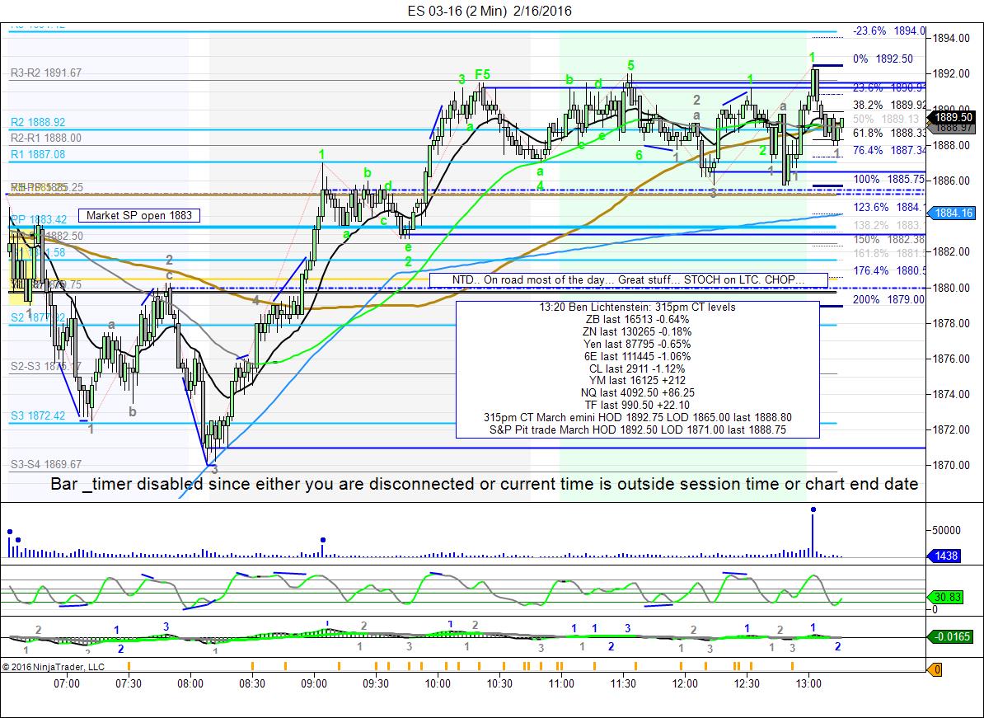This screenshot has width=984, height=718.
Task: Click the Bar _timer disabled message
Action: [485, 484]
